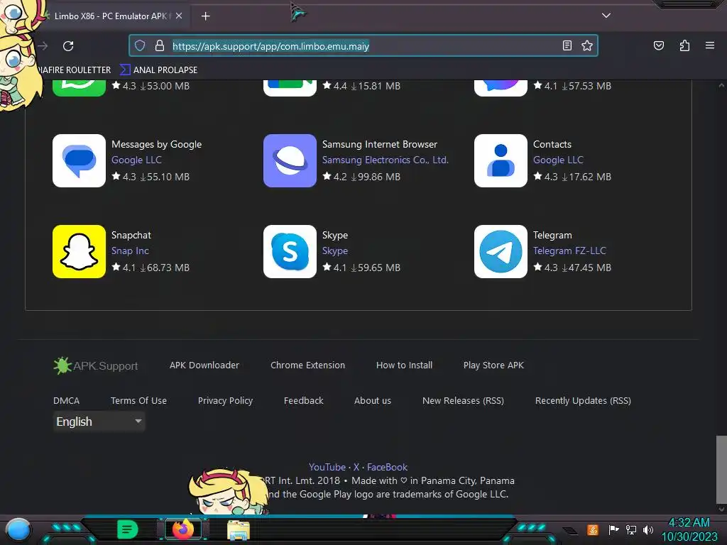
Task: Open the taskbar clock and date
Action: (x=689, y=529)
